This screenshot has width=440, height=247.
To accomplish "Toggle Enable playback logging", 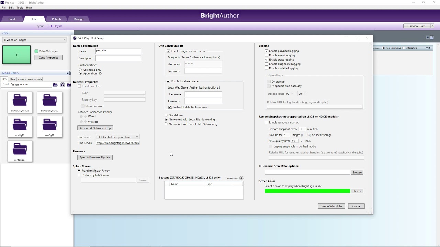I will click(266, 51).
